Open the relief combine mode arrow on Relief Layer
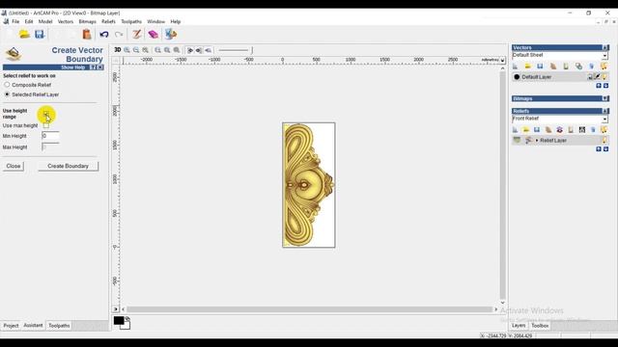This screenshot has width=618, height=347. point(537,141)
